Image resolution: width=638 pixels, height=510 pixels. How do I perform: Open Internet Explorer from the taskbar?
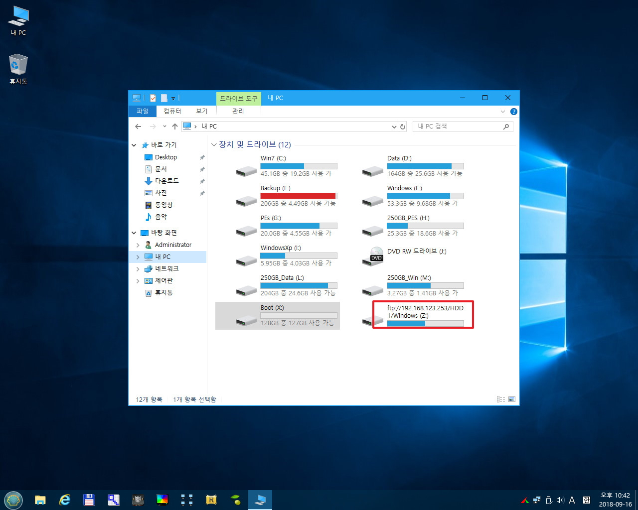65,500
